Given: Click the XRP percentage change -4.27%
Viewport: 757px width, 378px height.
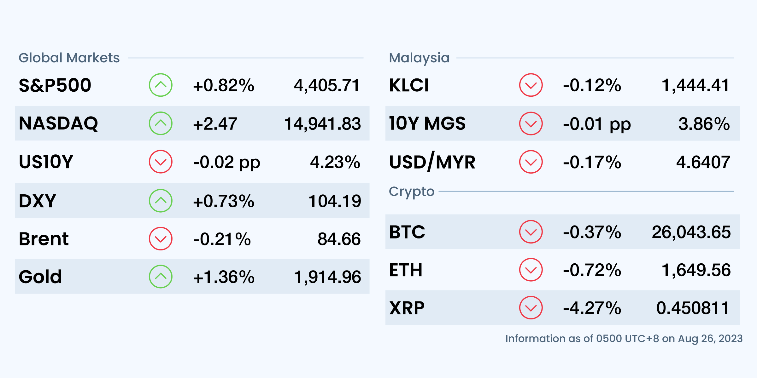Looking at the screenshot, I should coord(592,308).
